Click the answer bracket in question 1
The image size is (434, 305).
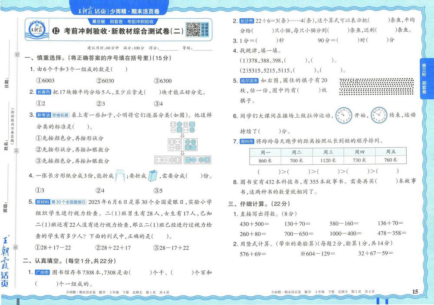(x=119, y=69)
